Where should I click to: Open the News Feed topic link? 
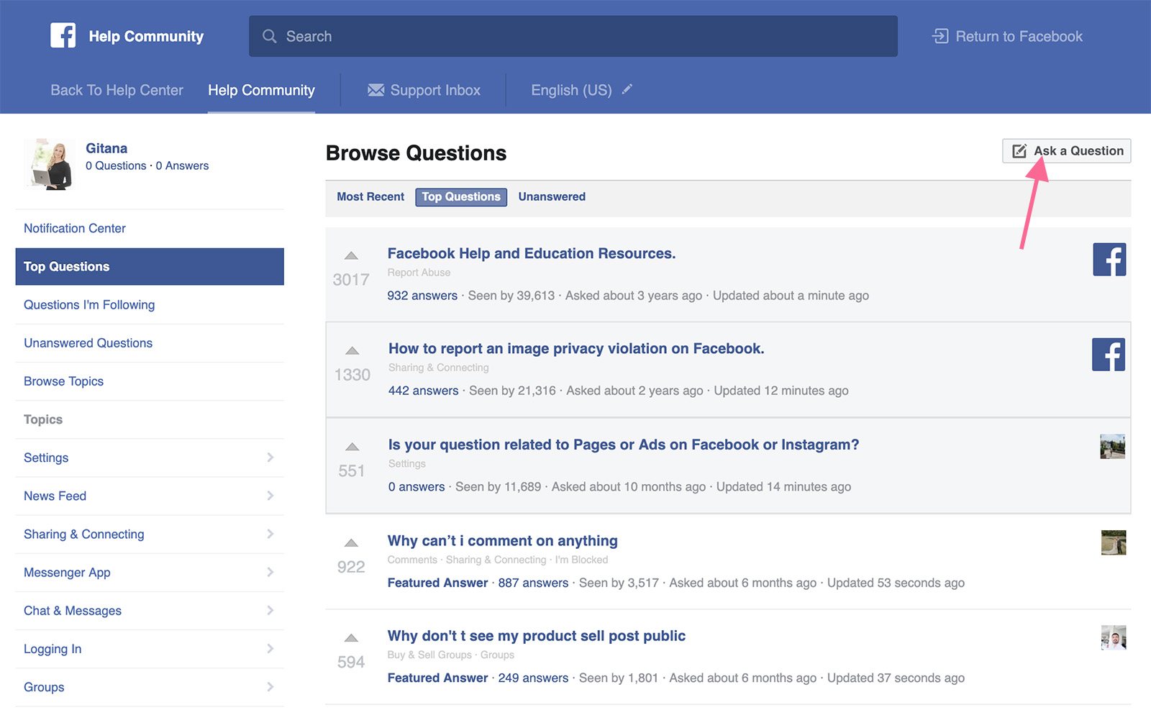[x=55, y=496]
